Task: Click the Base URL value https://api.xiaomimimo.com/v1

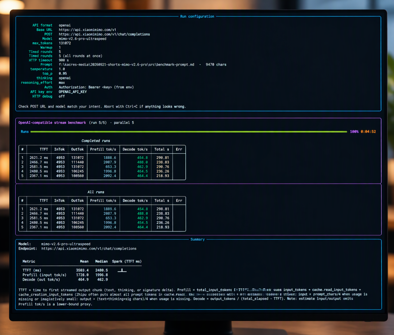Action: [x=88, y=30]
